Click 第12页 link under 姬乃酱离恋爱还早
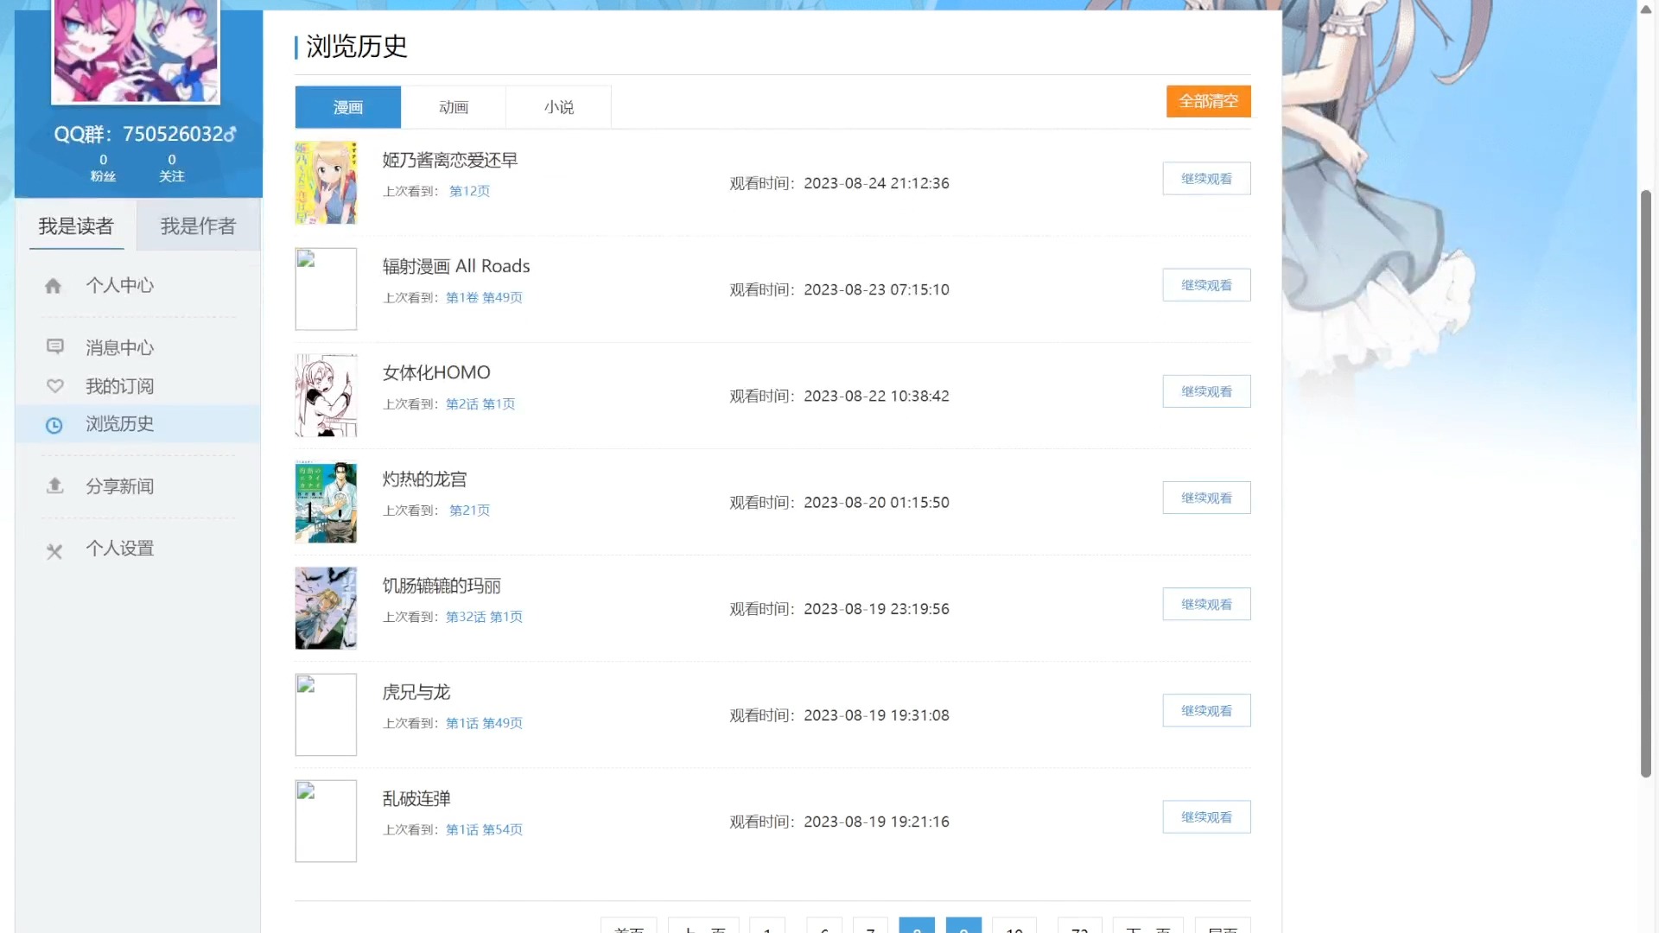Viewport: 1659px width, 933px height. click(469, 191)
